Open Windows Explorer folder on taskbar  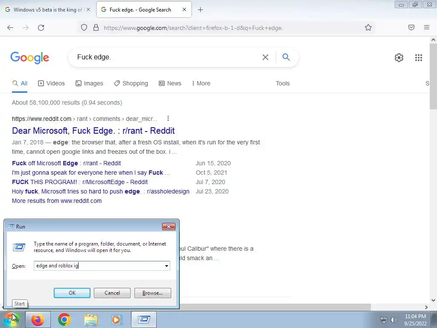[91, 319]
